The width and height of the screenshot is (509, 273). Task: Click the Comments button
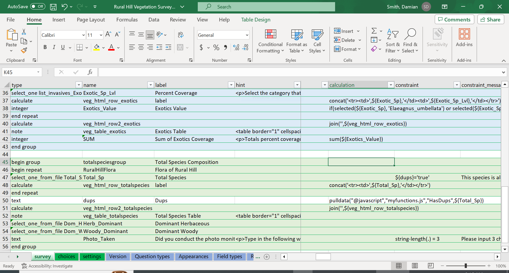point(454,20)
